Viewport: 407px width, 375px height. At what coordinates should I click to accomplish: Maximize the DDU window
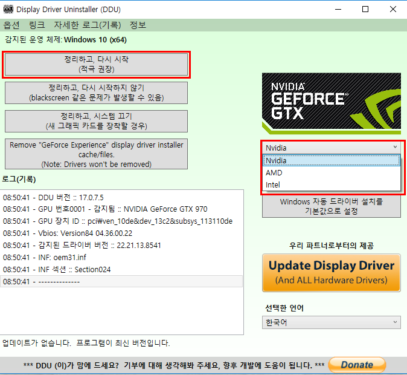pyautogui.click(x=365, y=9)
